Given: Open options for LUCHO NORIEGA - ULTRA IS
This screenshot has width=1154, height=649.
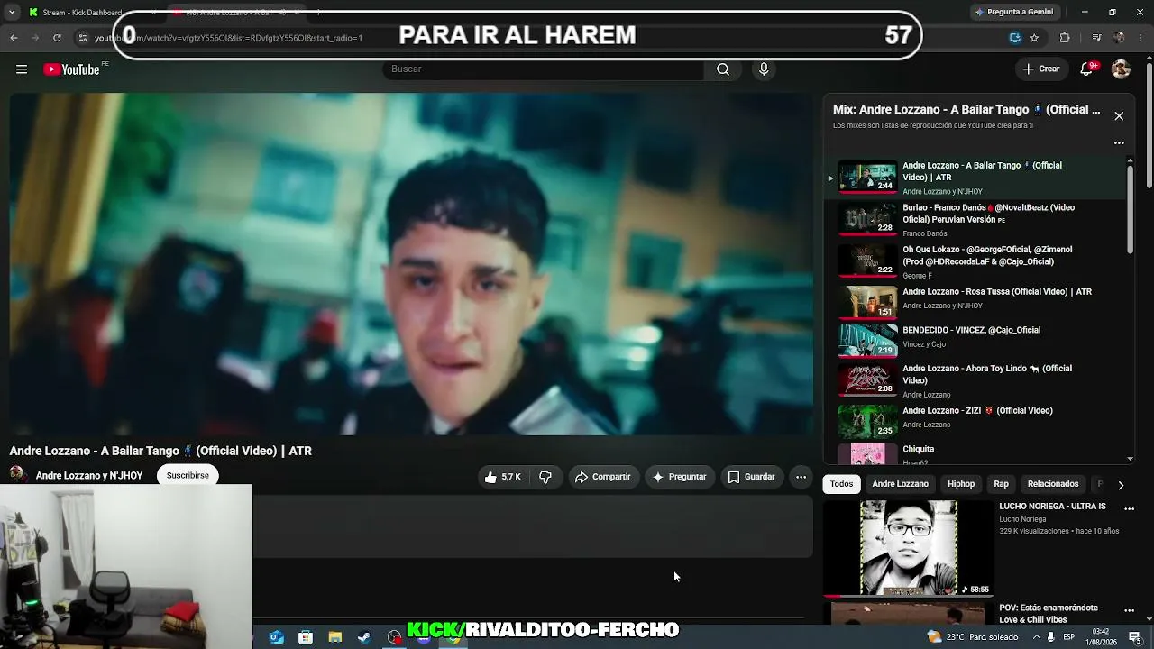Looking at the screenshot, I should (1129, 508).
